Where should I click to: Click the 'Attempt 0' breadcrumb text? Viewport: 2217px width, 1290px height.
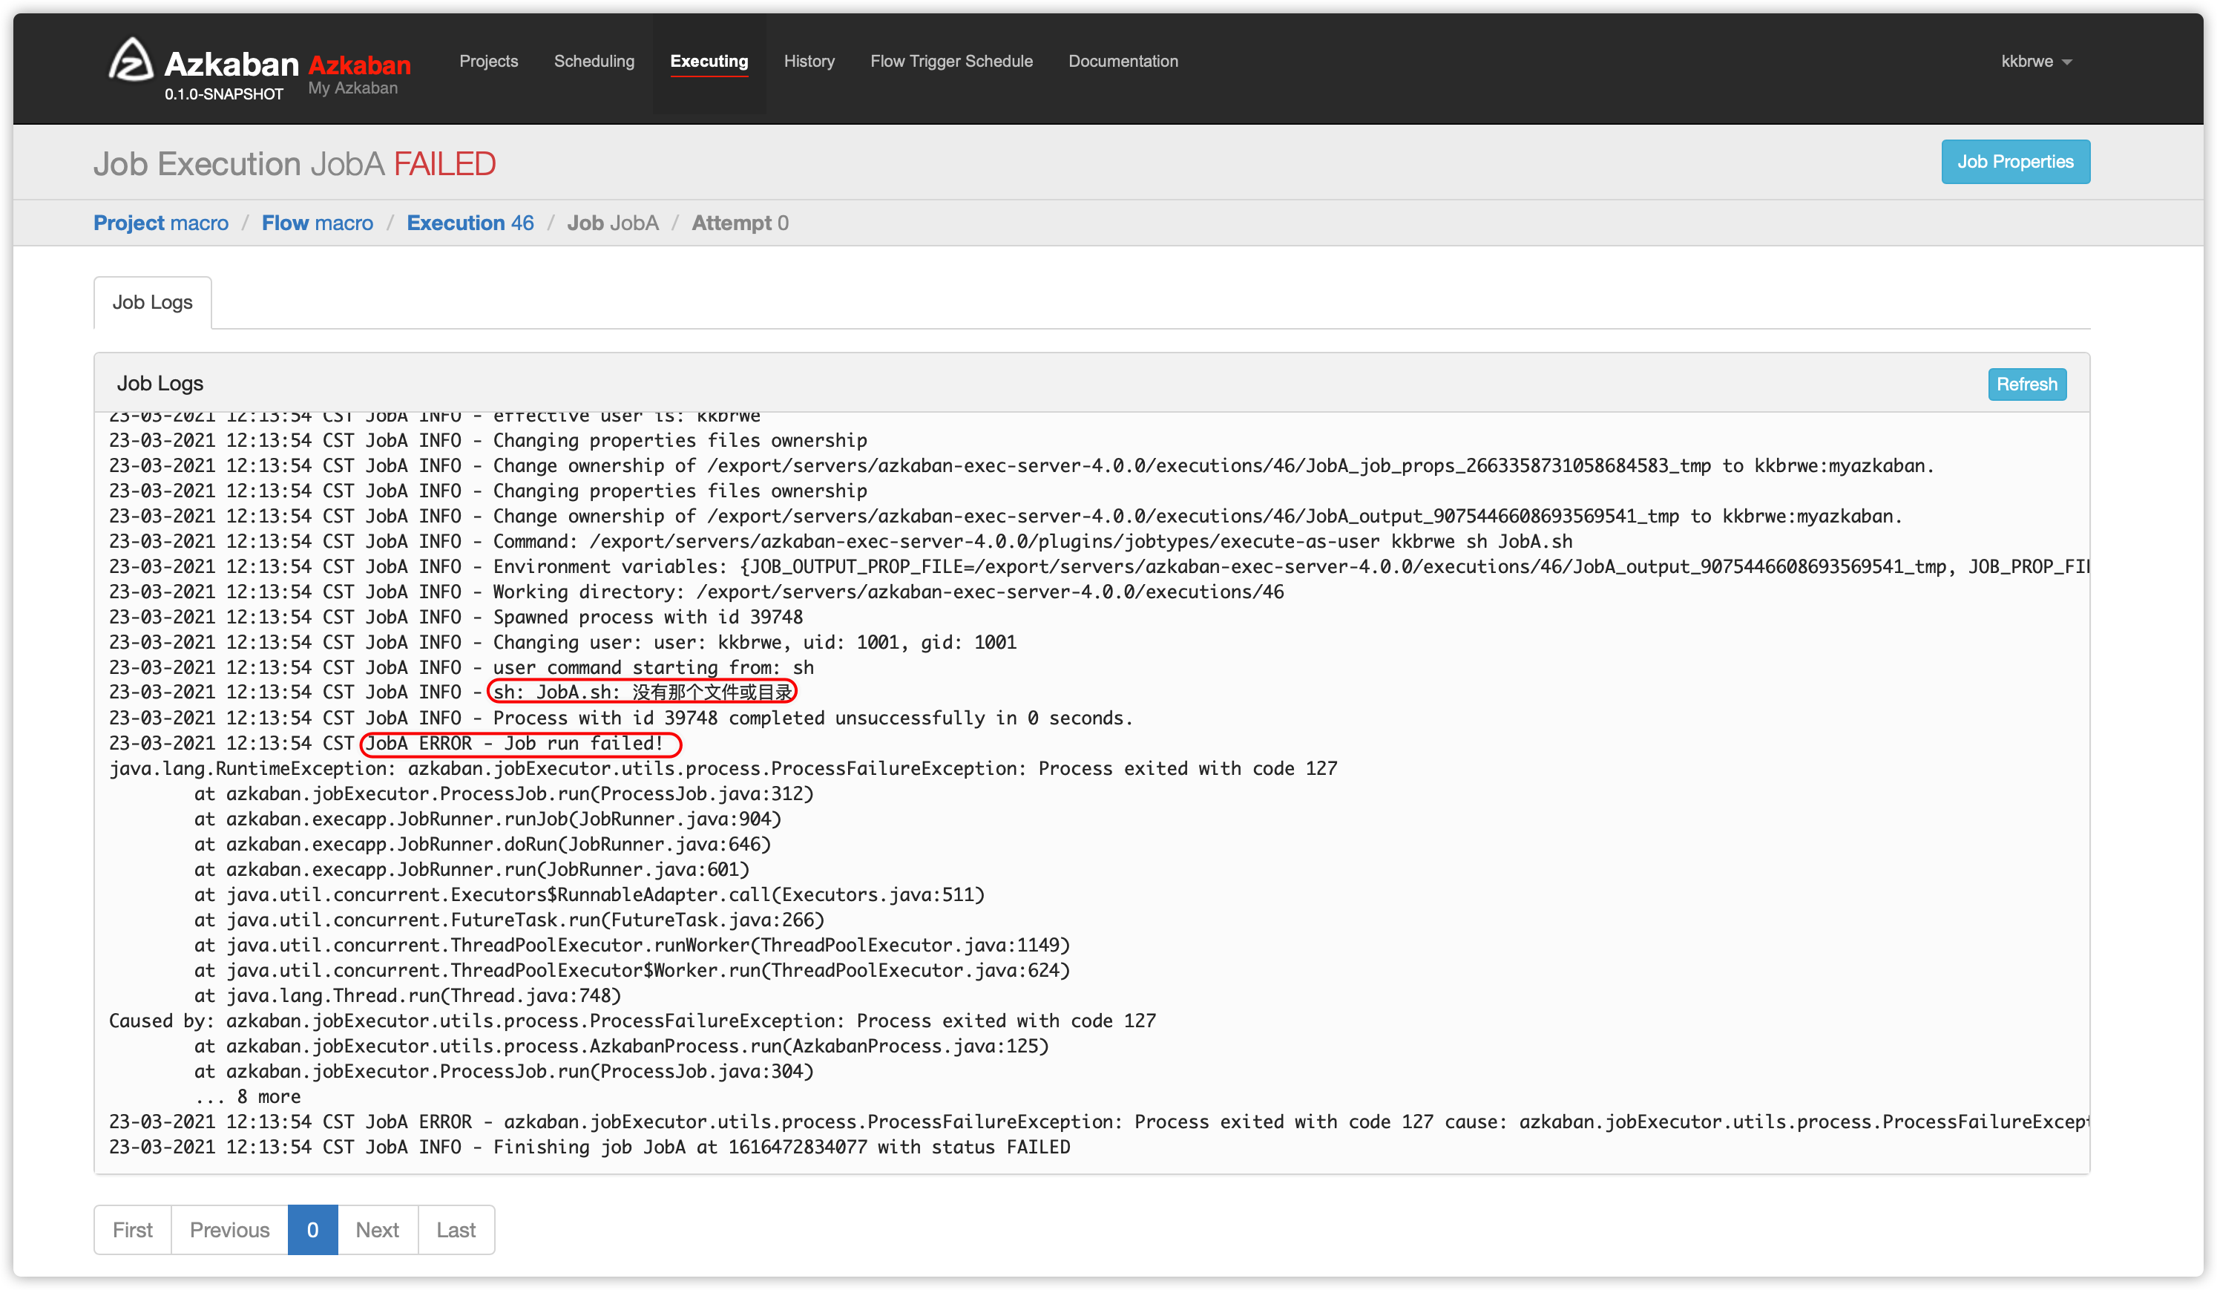click(x=740, y=223)
